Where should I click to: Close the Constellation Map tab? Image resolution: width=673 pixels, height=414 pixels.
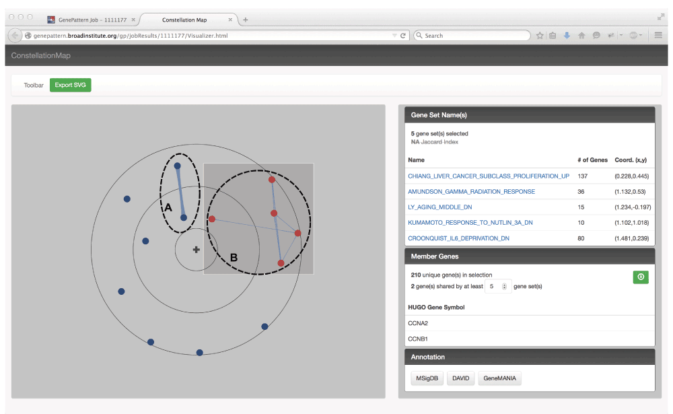pyautogui.click(x=229, y=20)
